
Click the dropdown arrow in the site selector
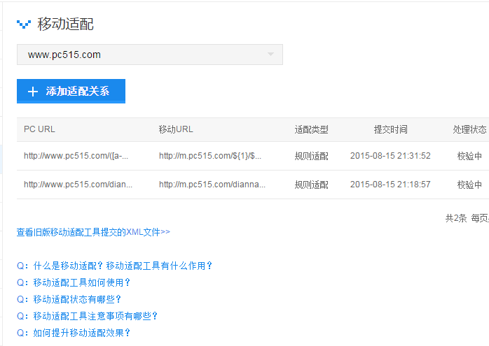(x=270, y=55)
